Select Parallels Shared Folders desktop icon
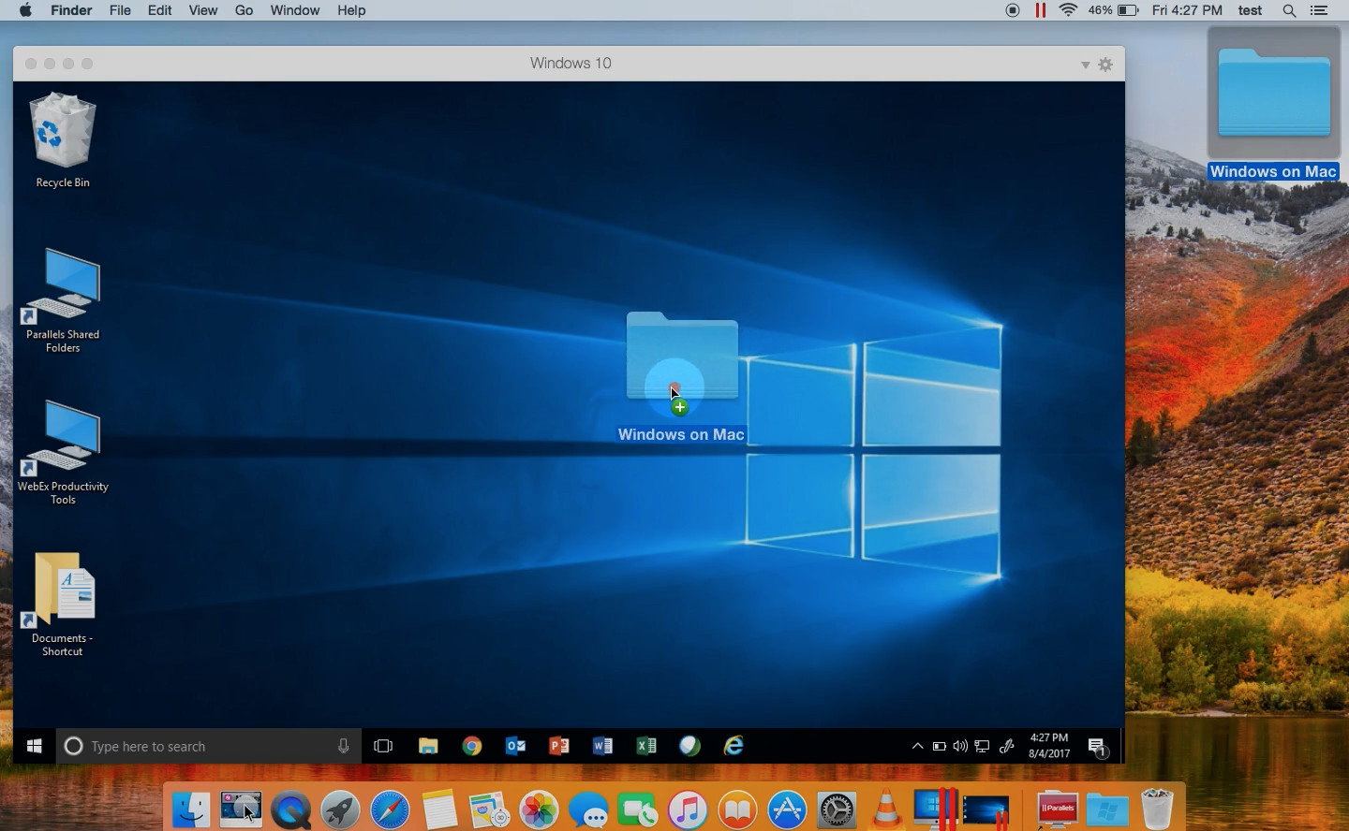Screen dimensions: 1349x831 [63, 300]
